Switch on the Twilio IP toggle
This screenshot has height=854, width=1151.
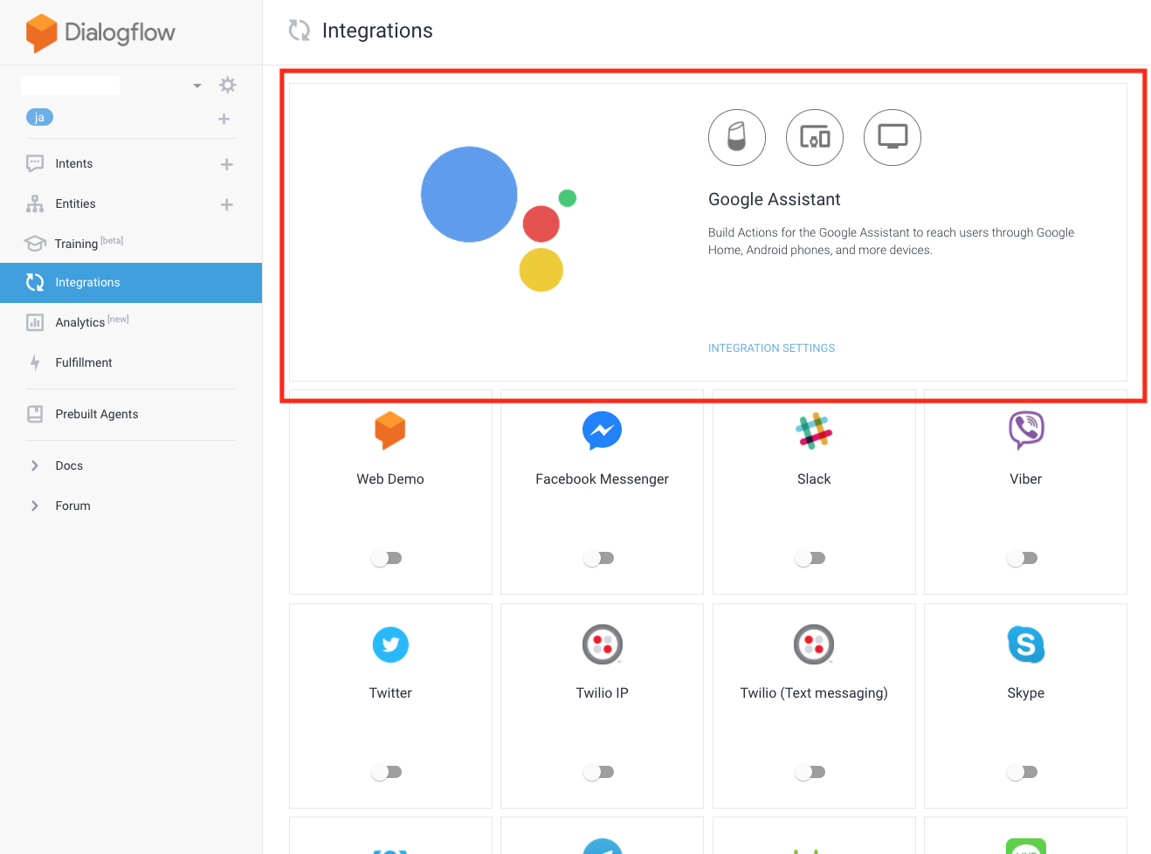[598, 772]
